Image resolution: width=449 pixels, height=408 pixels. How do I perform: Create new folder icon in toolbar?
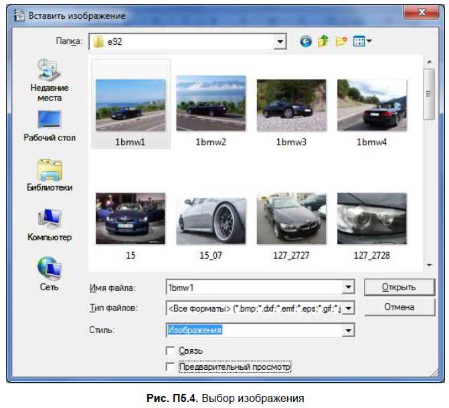341,41
